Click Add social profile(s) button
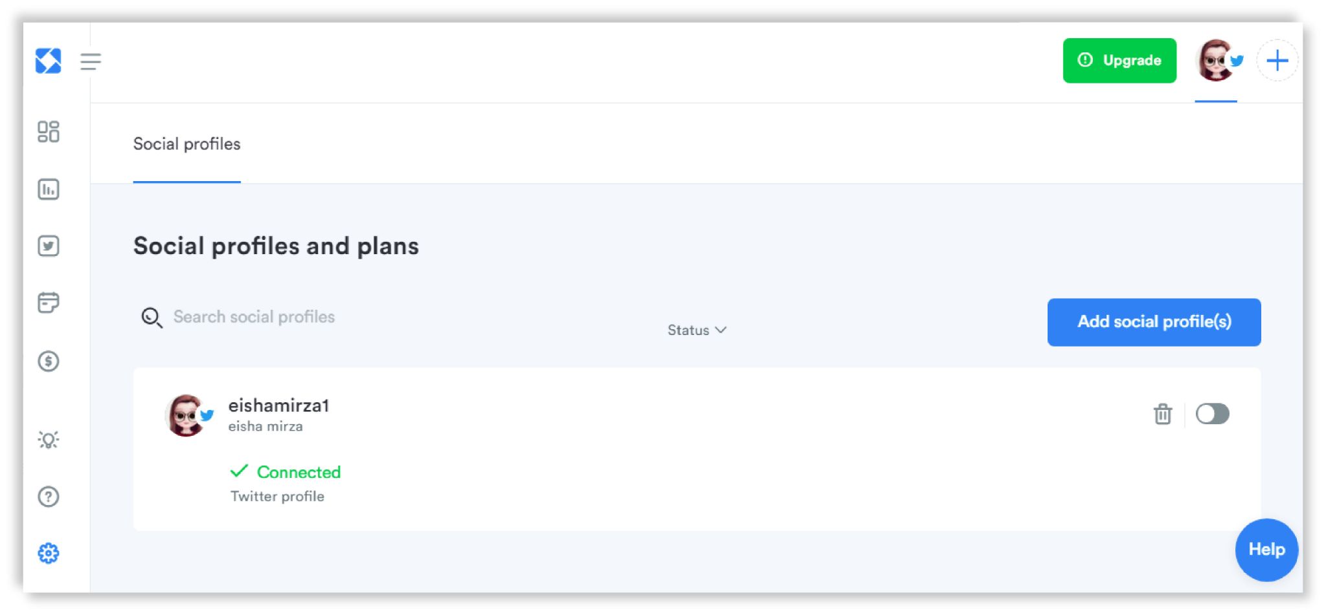This screenshot has height=615, width=1326. (x=1154, y=322)
